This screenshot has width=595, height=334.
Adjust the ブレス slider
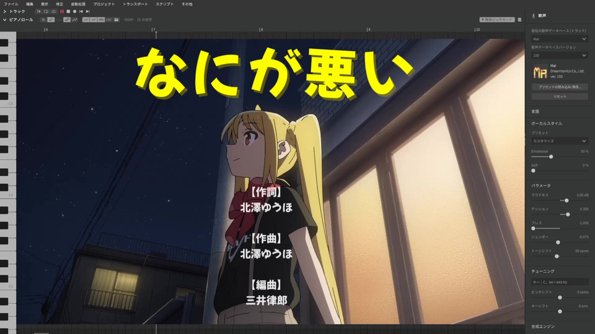tap(533, 229)
